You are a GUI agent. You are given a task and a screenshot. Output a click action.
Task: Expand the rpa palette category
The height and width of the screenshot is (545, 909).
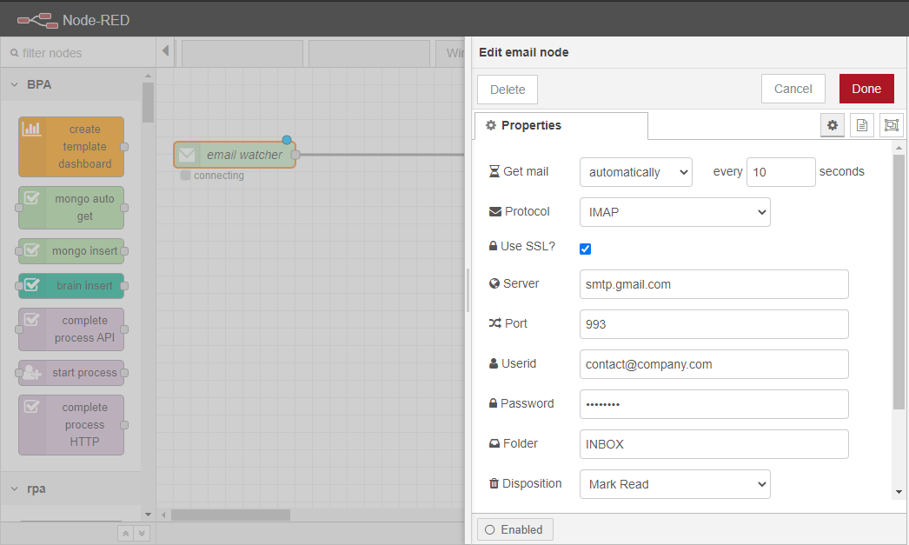click(x=70, y=489)
